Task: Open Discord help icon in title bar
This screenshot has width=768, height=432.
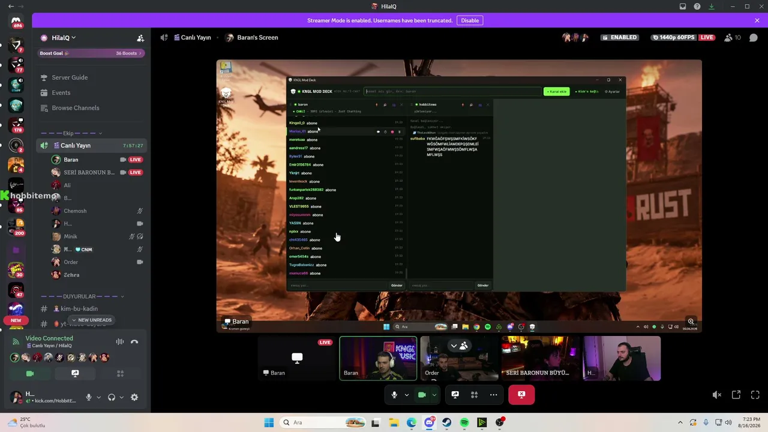Action: (x=697, y=7)
